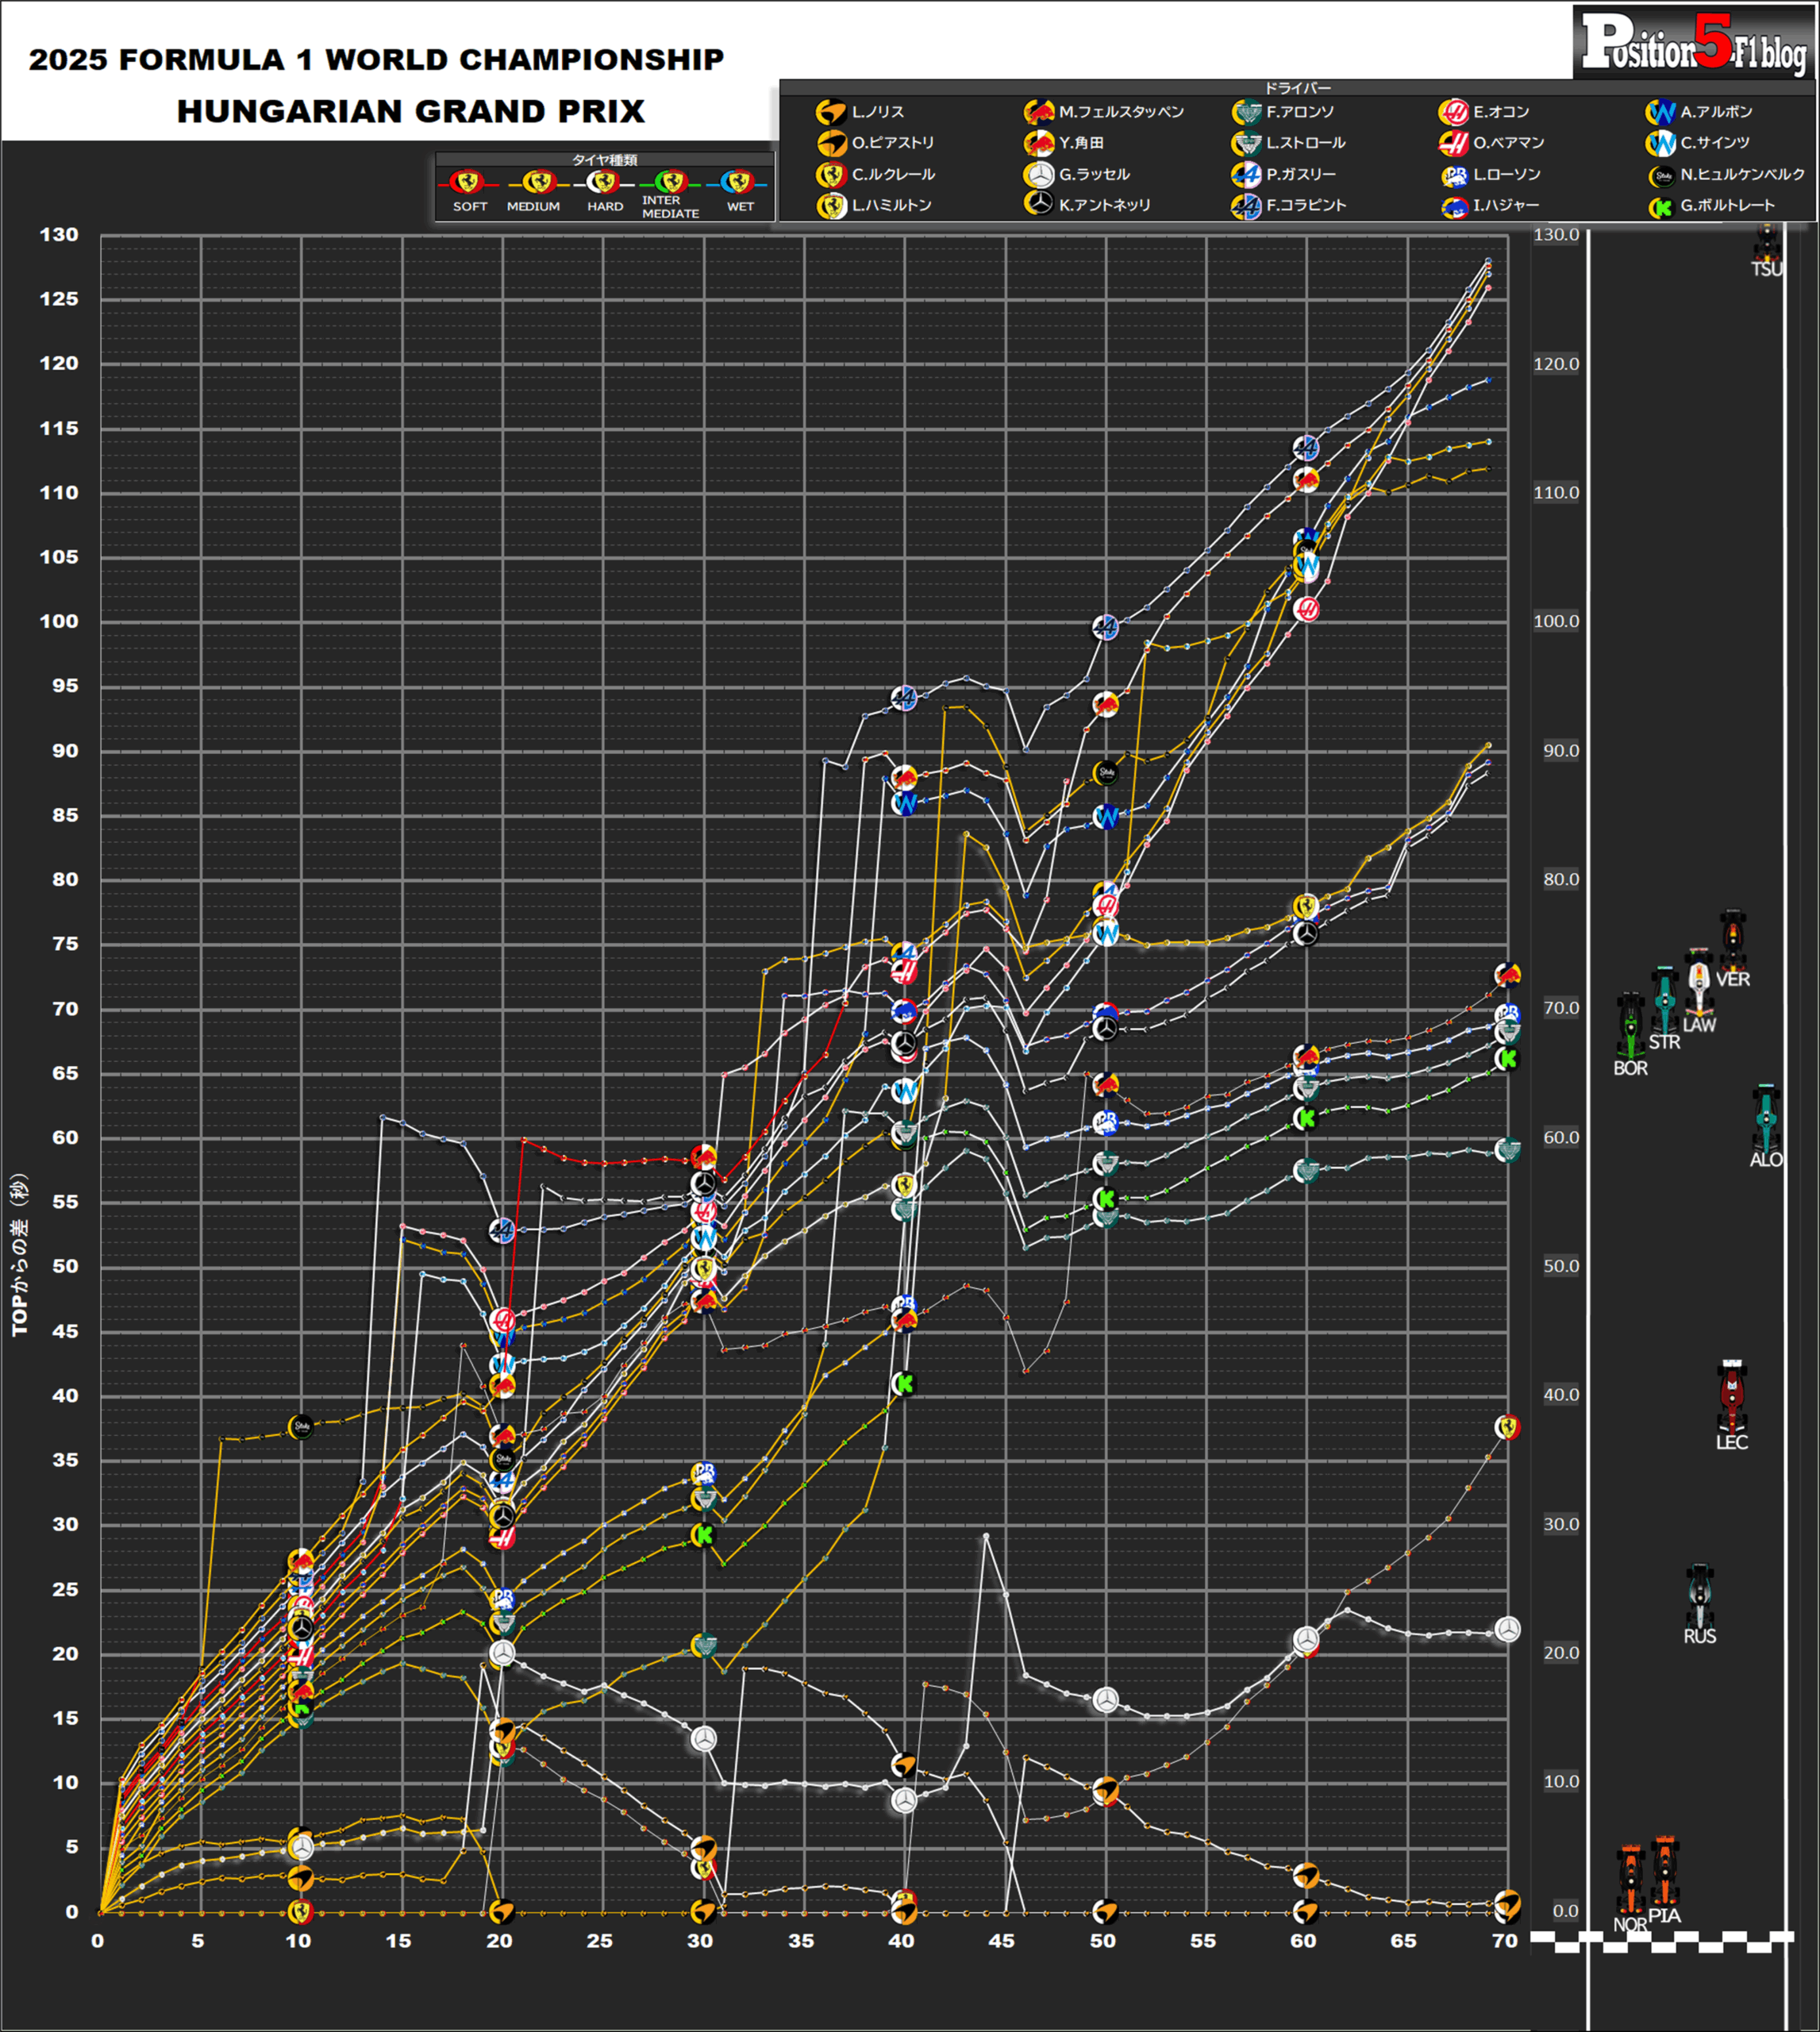1820x2032 pixels.
Task: Select the G.ボルトレート Sauber legend icon
Action: (1662, 207)
